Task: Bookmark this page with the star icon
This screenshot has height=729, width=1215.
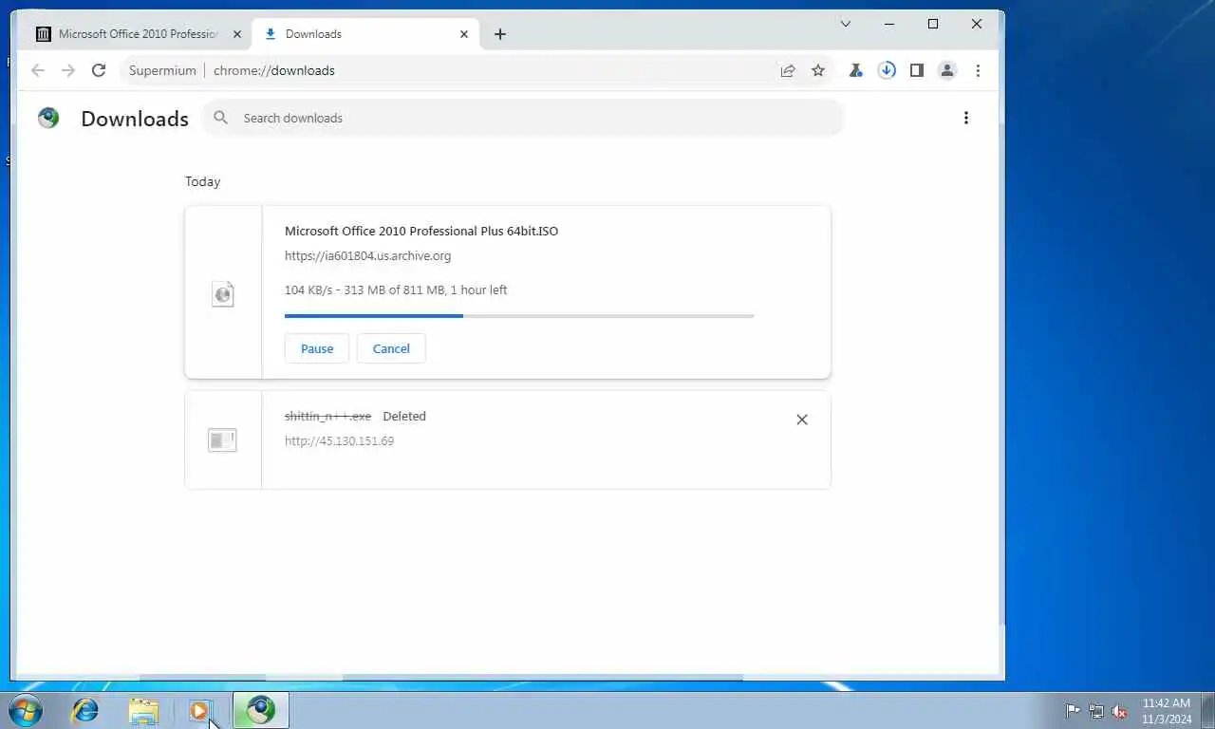Action: click(818, 70)
